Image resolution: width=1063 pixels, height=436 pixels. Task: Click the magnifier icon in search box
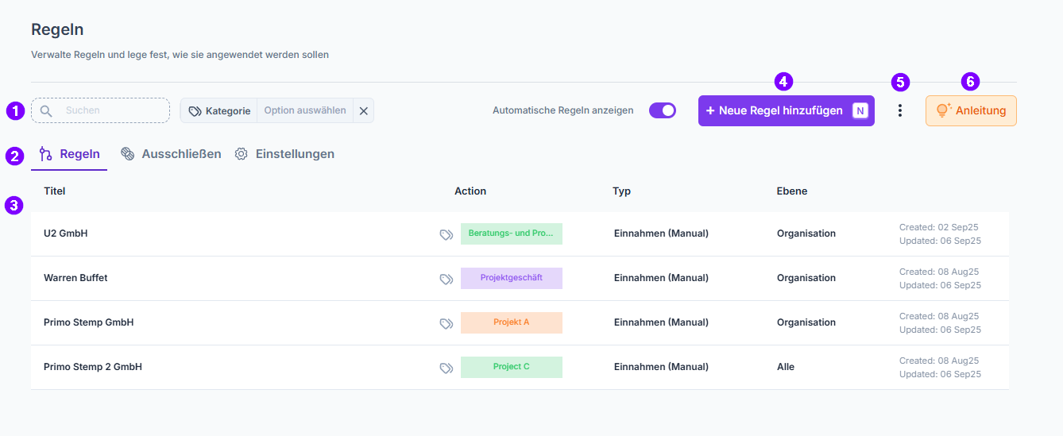pos(46,111)
